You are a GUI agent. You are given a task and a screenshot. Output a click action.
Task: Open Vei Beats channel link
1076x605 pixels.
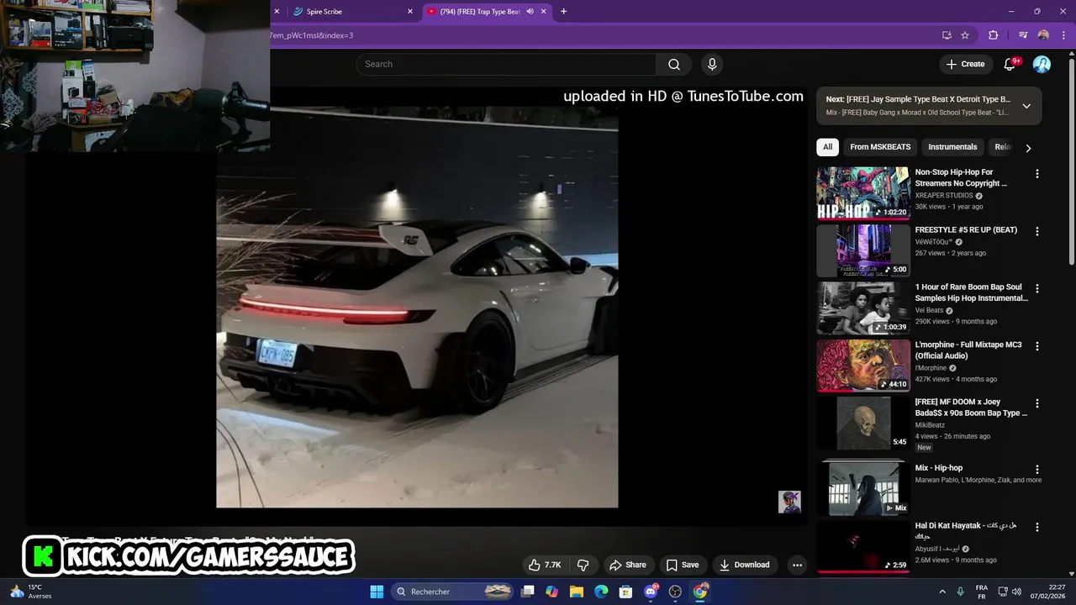[x=929, y=311]
